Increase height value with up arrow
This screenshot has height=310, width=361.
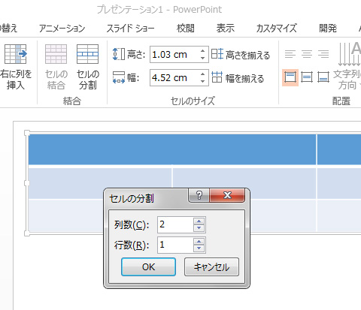[202, 51]
